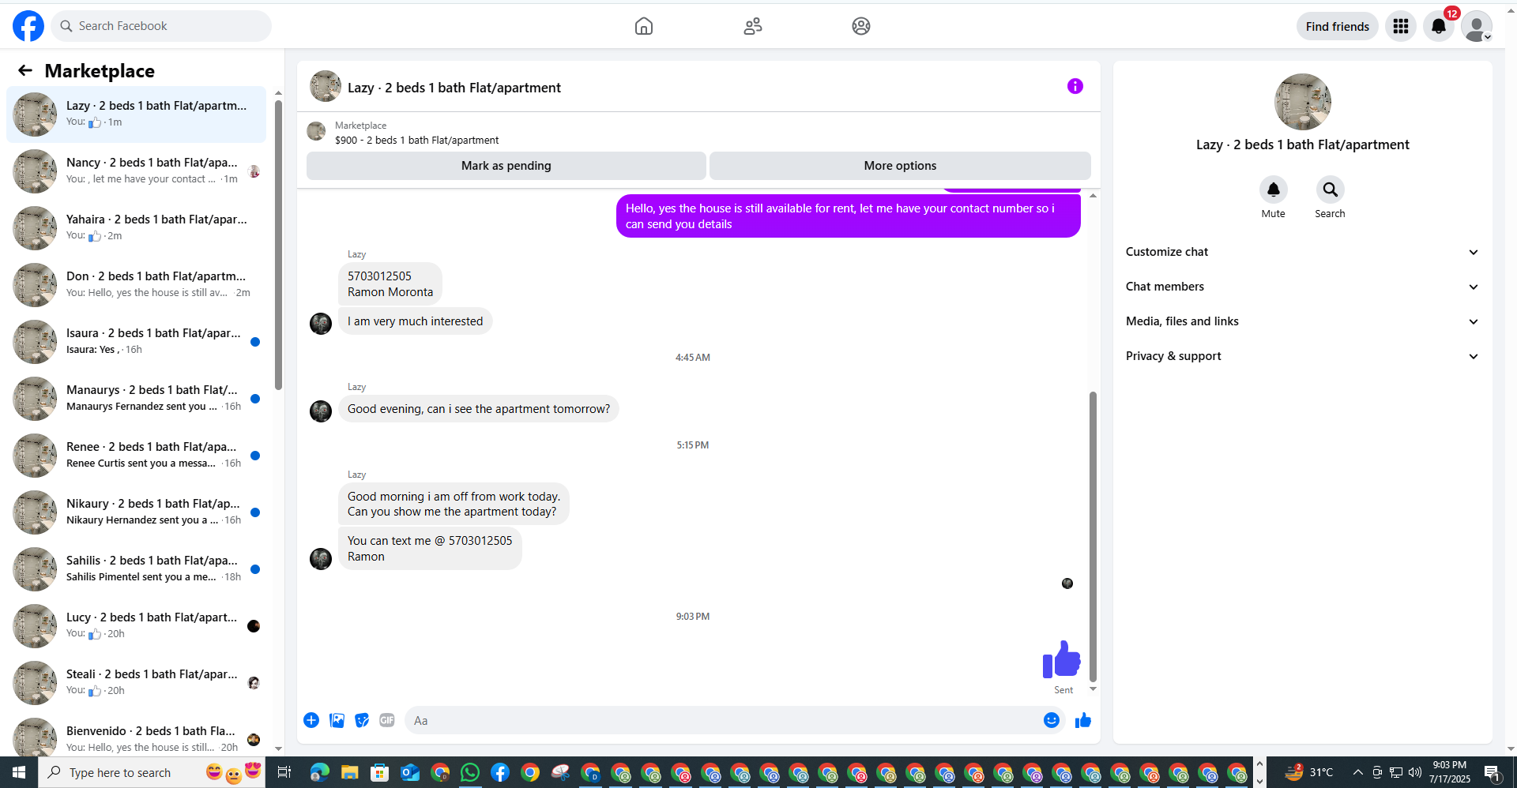
Task: Choose a sticker with the sticker icon
Action: click(362, 720)
